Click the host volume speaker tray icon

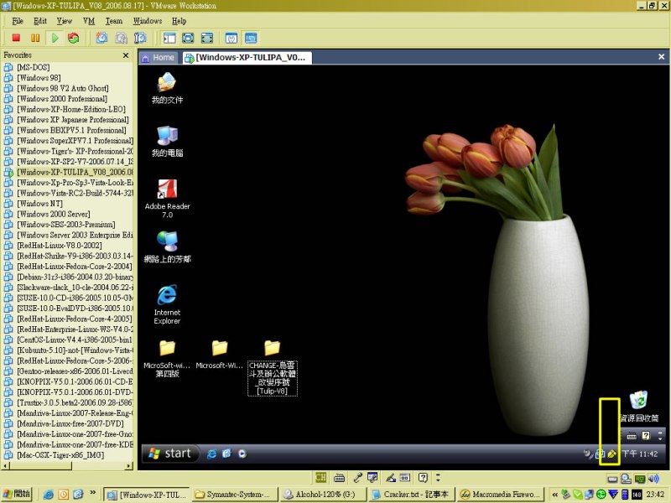point(654,479)
